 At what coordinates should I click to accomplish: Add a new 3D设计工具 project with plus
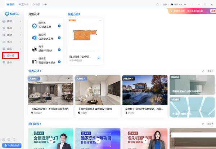(59, 26)
